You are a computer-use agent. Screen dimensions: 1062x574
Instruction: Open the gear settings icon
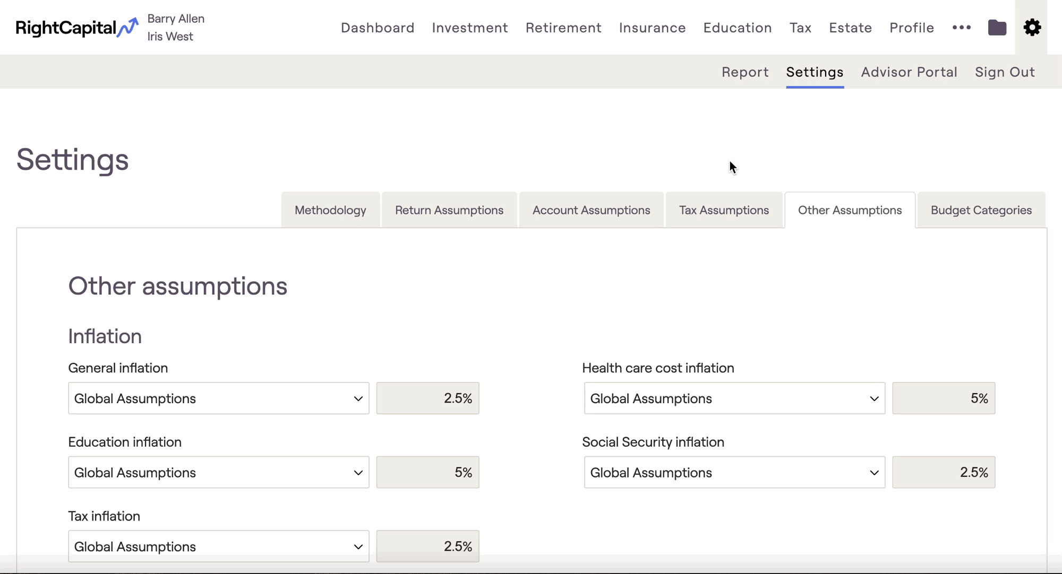[1032, 28]
